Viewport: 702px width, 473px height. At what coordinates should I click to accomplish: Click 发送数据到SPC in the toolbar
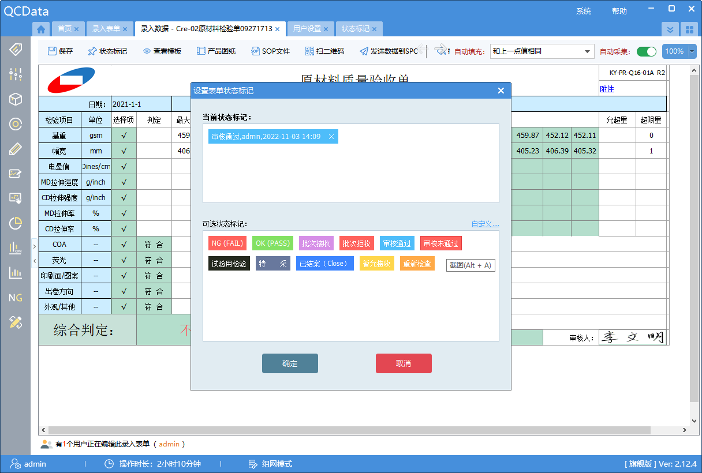(394, 51)
